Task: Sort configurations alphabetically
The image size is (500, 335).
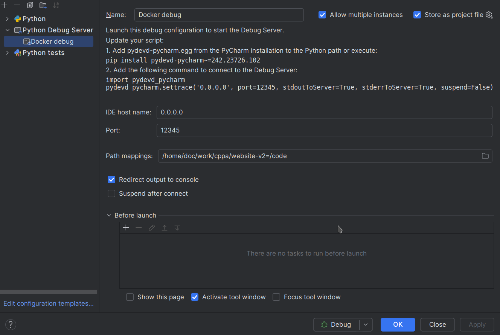Action: pyautogui.click(x=56, y=5)
